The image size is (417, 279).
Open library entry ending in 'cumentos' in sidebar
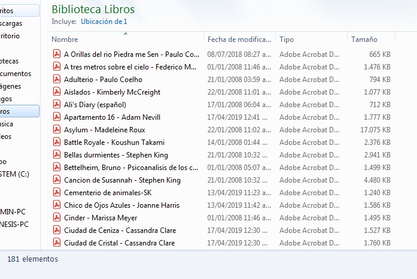click(16, 74)
